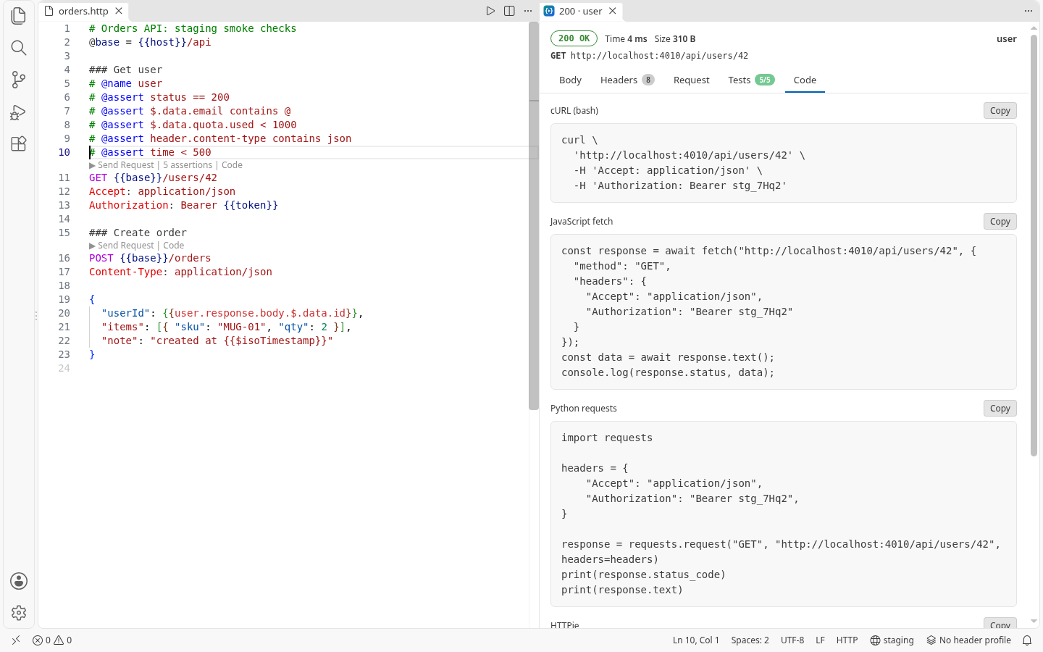The image size is (1043, 652).
Task: Open errors and warnings count in status bar
Action: click(52, 640)
